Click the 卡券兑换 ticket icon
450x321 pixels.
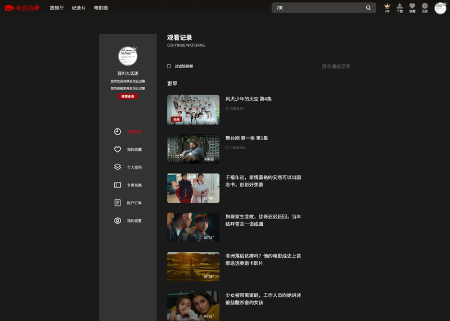(118, 185)
